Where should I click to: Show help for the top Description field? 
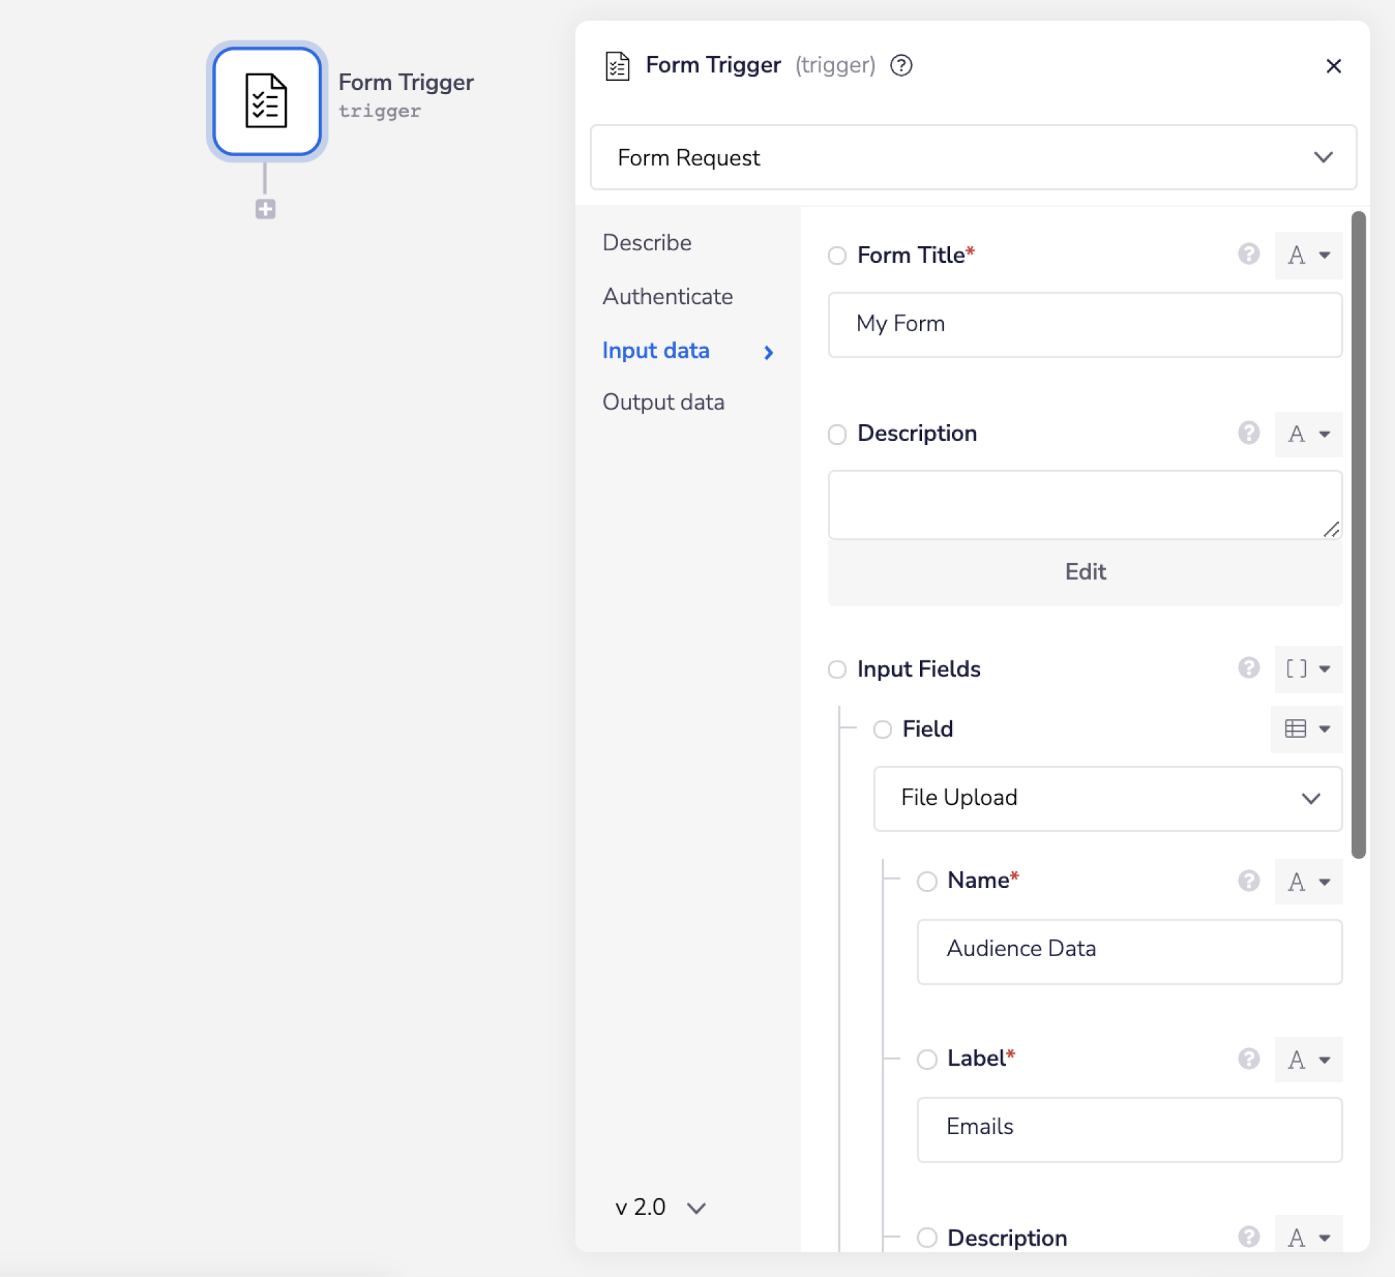(x=1249, y=433)
